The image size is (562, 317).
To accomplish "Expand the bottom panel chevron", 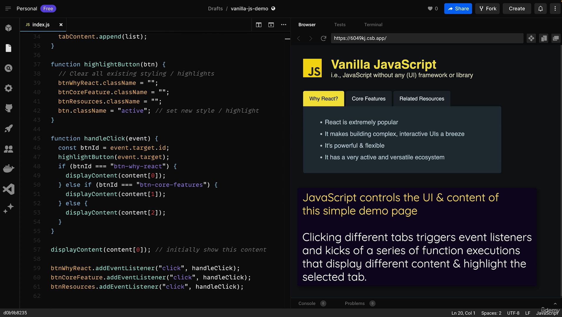I will click(x=555, y=303).
